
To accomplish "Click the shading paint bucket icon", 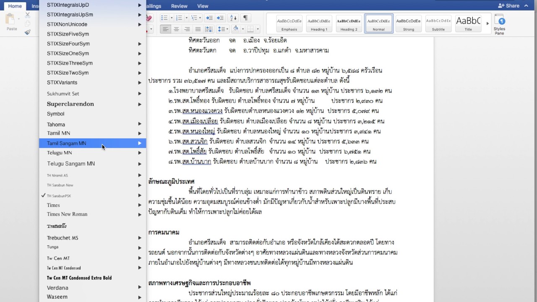I will 235,29.
